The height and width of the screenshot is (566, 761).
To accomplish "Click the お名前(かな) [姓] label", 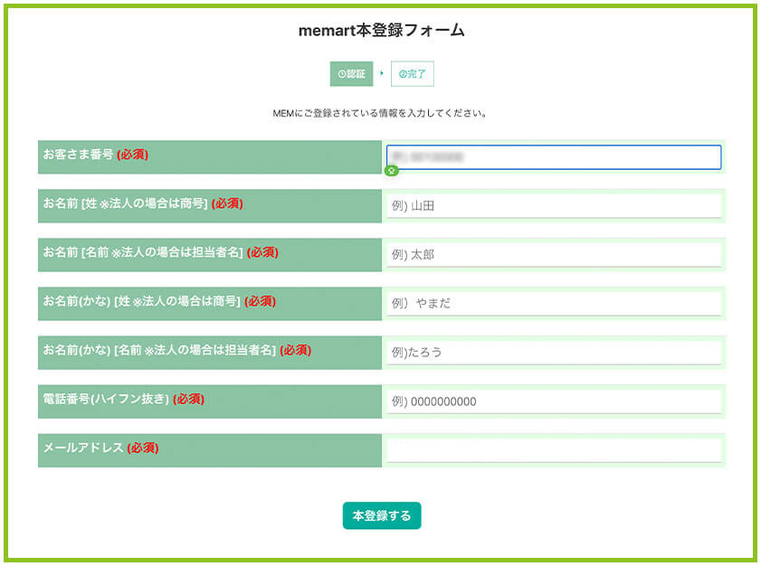I will point(159,301).
